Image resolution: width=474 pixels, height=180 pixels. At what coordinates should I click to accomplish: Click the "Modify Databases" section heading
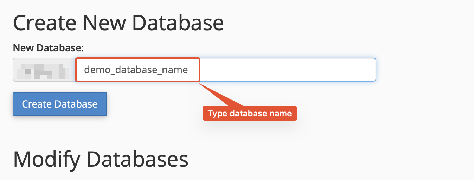click(101, 160)
